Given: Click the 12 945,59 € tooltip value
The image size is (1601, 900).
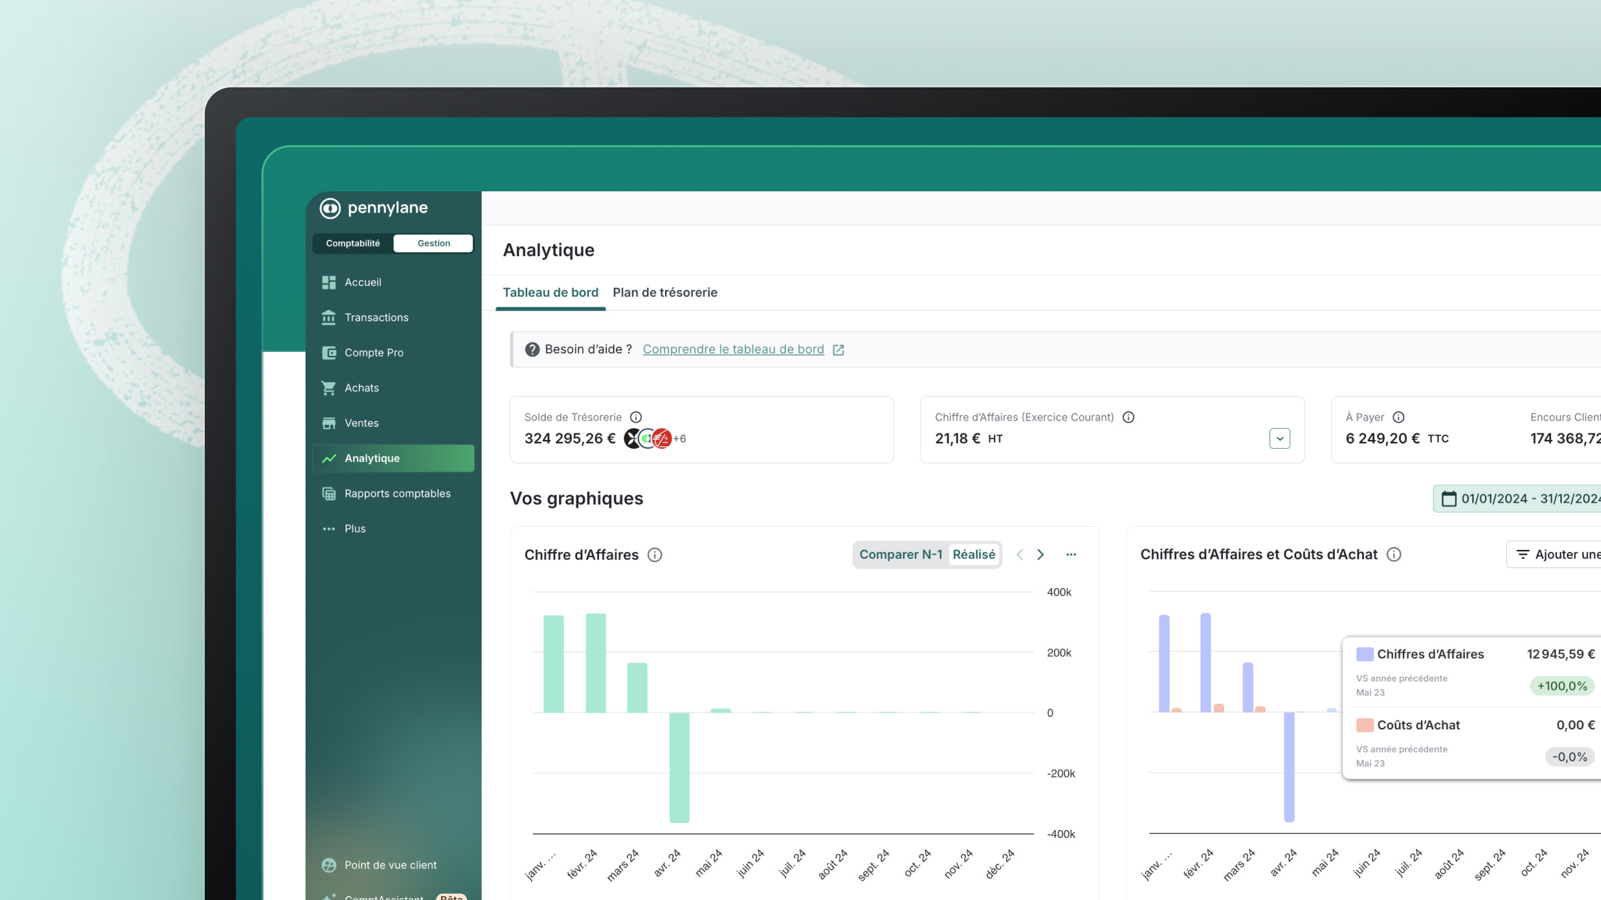Looking at the screenshot, I should pos(1560,655).
